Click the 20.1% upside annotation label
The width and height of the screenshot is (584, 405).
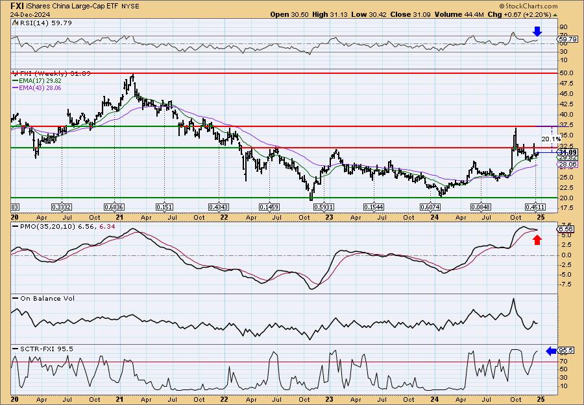(551, 139)
